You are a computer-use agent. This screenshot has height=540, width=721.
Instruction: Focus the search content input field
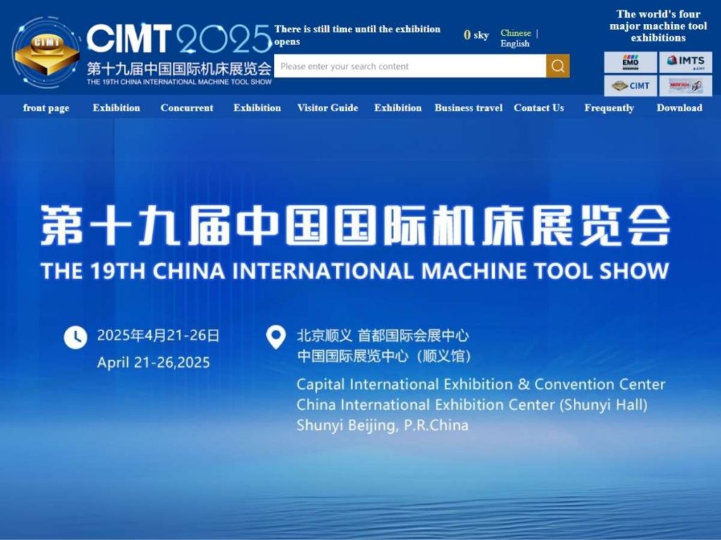(x=410, y=66)
